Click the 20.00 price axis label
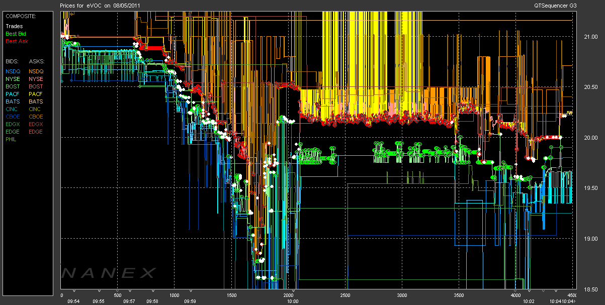605x305 pixels. pyautogui.click(x=590, y=137)
